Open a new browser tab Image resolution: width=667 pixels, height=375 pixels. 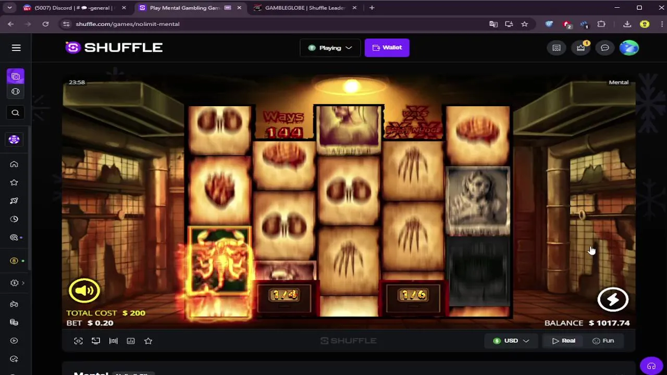372,8
